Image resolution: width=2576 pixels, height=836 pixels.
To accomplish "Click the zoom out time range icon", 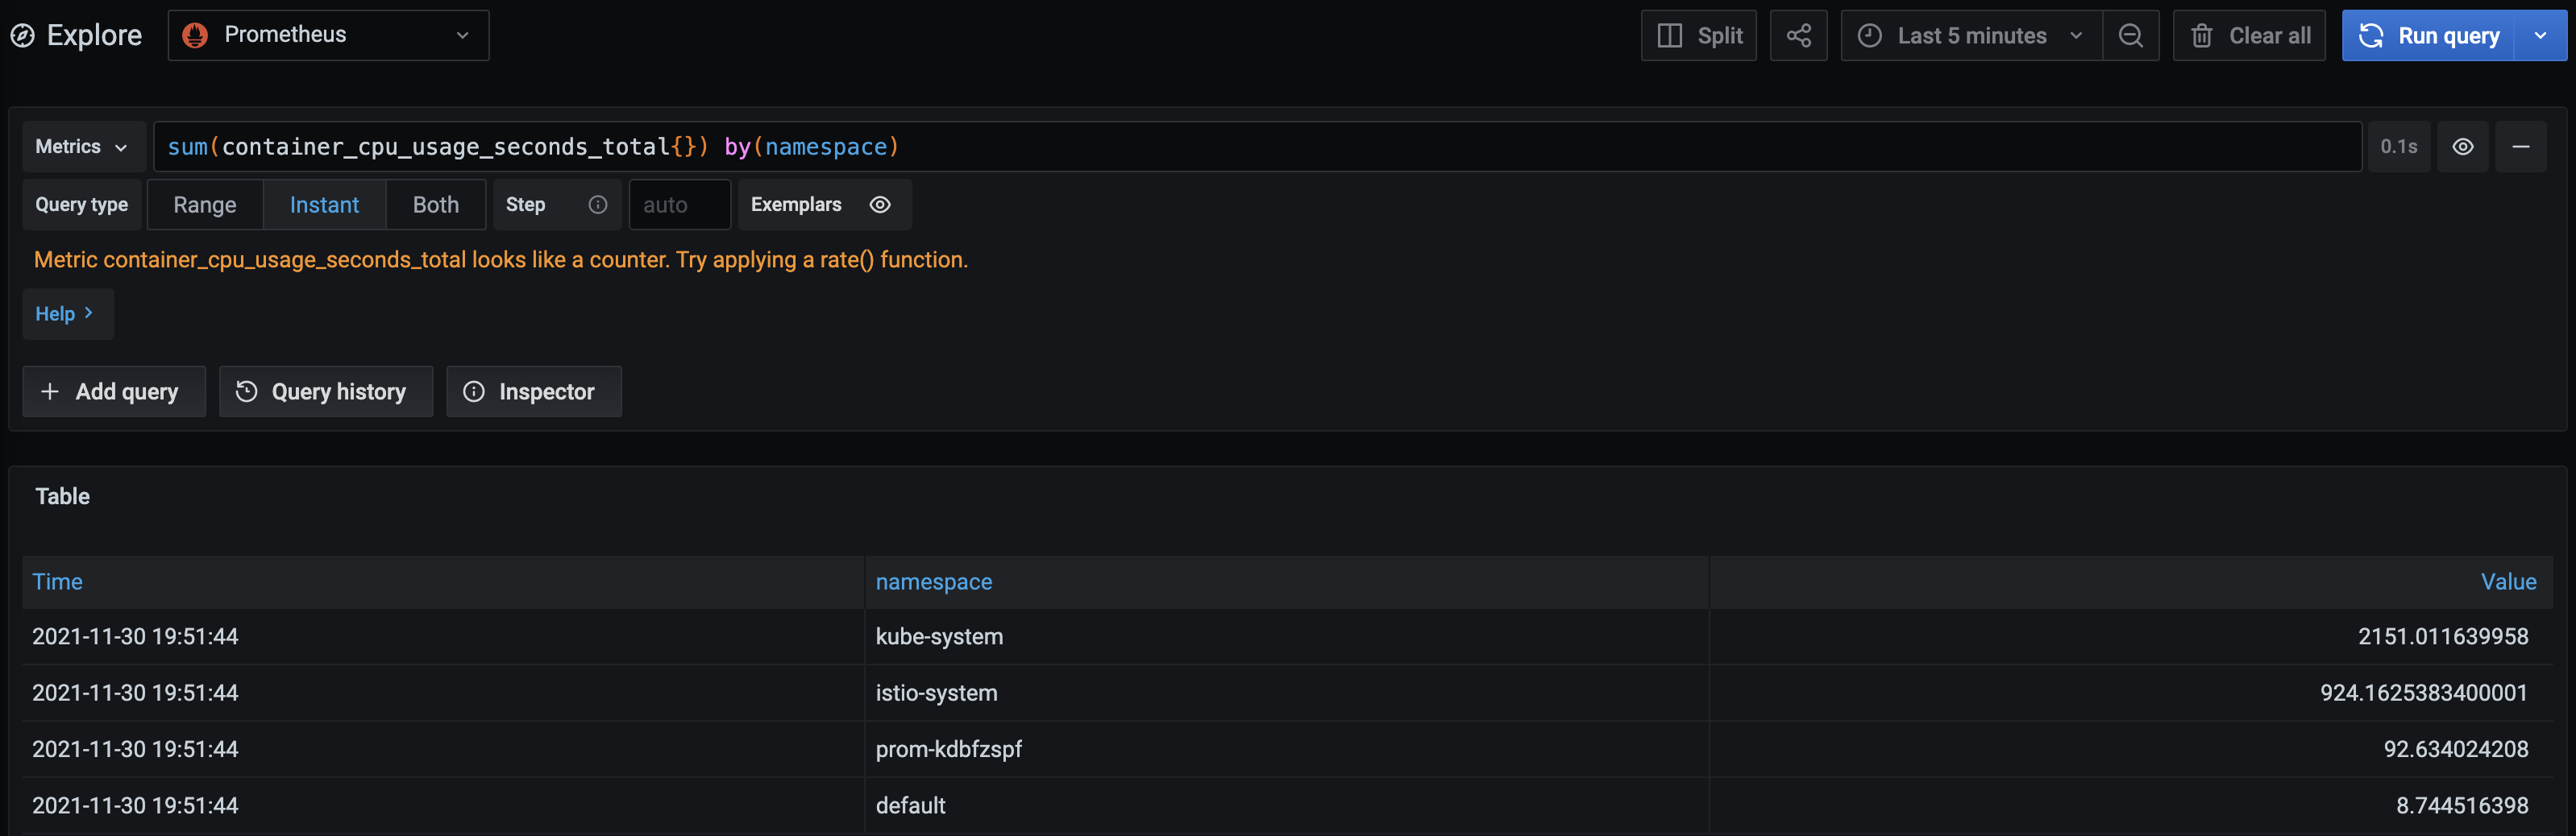I will coord(2130,36).
